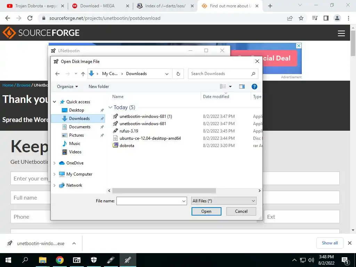Open Downloads in Quick access
356x267 pixels.
click(79, 119)
